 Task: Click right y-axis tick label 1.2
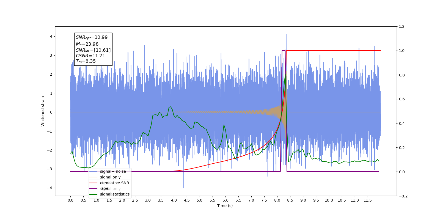tap(402, 26)
